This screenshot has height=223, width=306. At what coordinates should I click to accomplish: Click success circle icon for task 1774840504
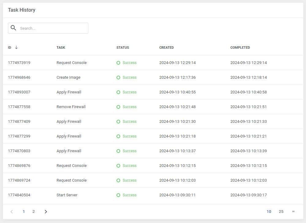coord(118,195)
